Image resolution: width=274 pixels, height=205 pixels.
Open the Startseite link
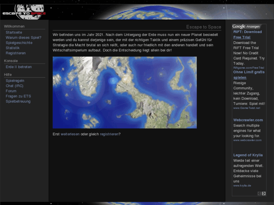tap(14, 32)
